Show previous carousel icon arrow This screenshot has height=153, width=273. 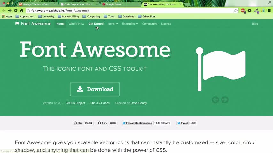(x=215, y=100)
